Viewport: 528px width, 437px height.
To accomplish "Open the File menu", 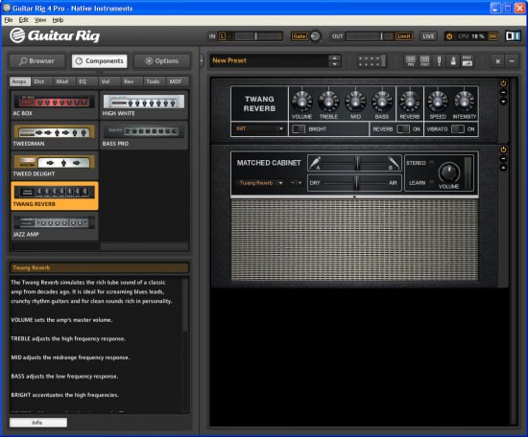I will [9, 20].
